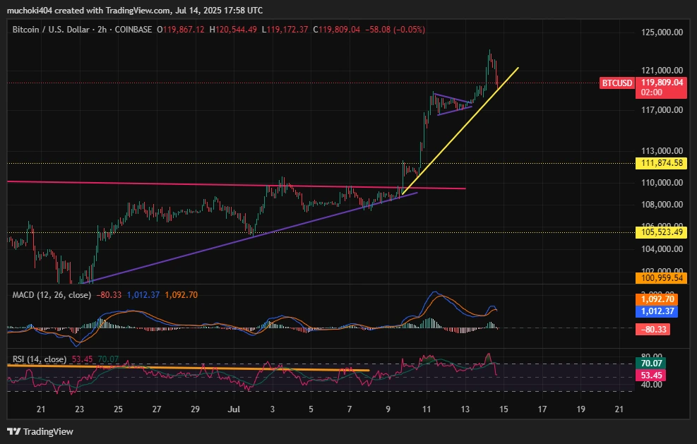Screen dimensions: 697x444
Task: Click the yellow 105,523.49 price label
Action: point(660,231)
